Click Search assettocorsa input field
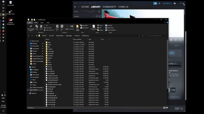 point(157,36)
